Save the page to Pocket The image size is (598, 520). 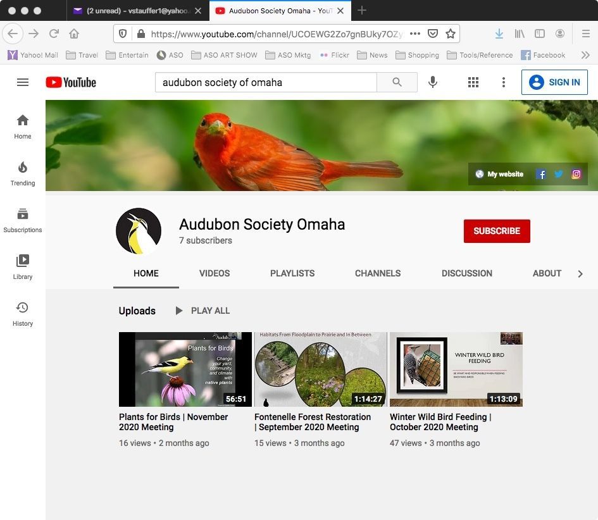433,34
